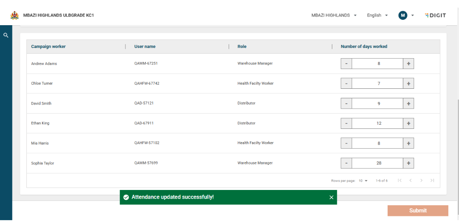Open the sidebar search icon
Viewport: 459px width, 223px height.
pyautogui.click(x=6, y=36)
